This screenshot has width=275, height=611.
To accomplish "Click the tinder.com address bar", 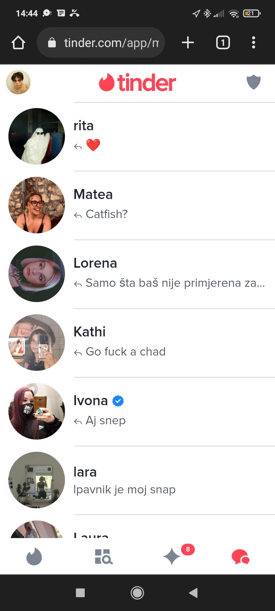I will [101, 42].
